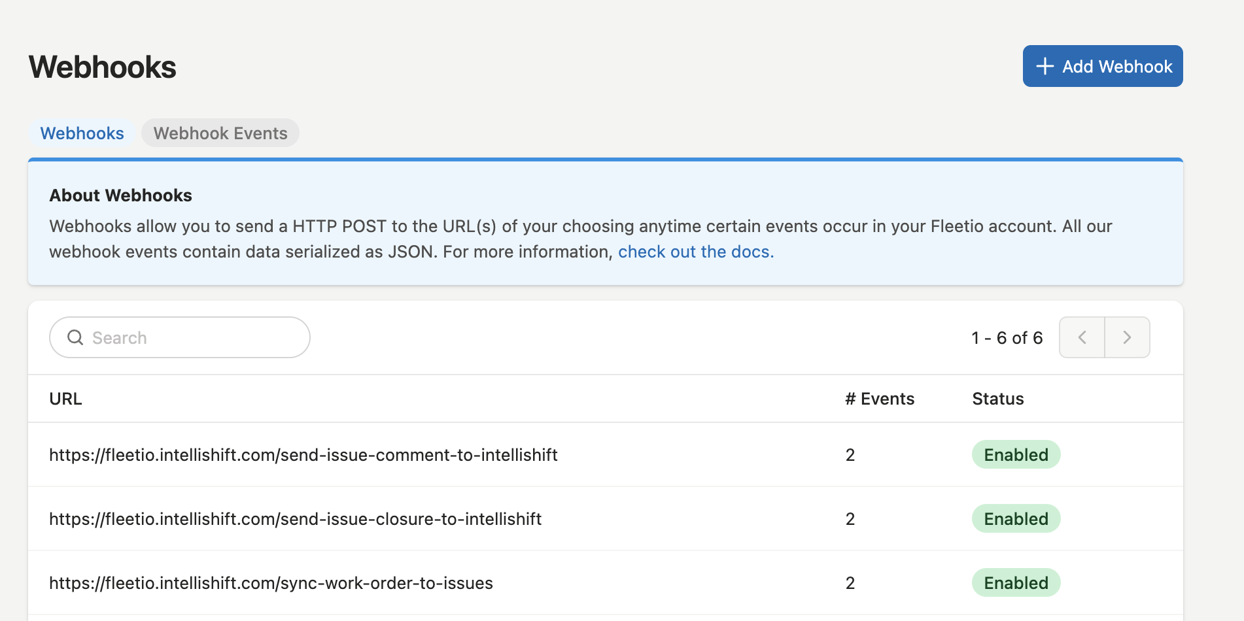Sort by the # Events column header
This screenshot has height=621, width=1244.
click(x=880, y=399)
